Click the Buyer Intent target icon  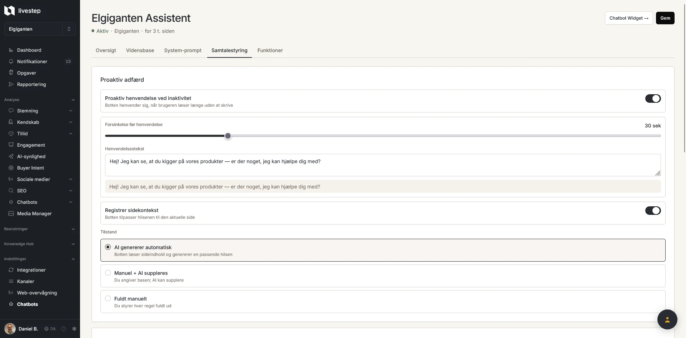point(11,168)
